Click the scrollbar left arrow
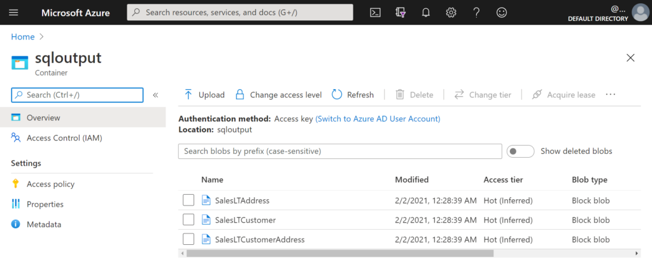Screen dimensions: 652x271 click(x=181, y=253)
